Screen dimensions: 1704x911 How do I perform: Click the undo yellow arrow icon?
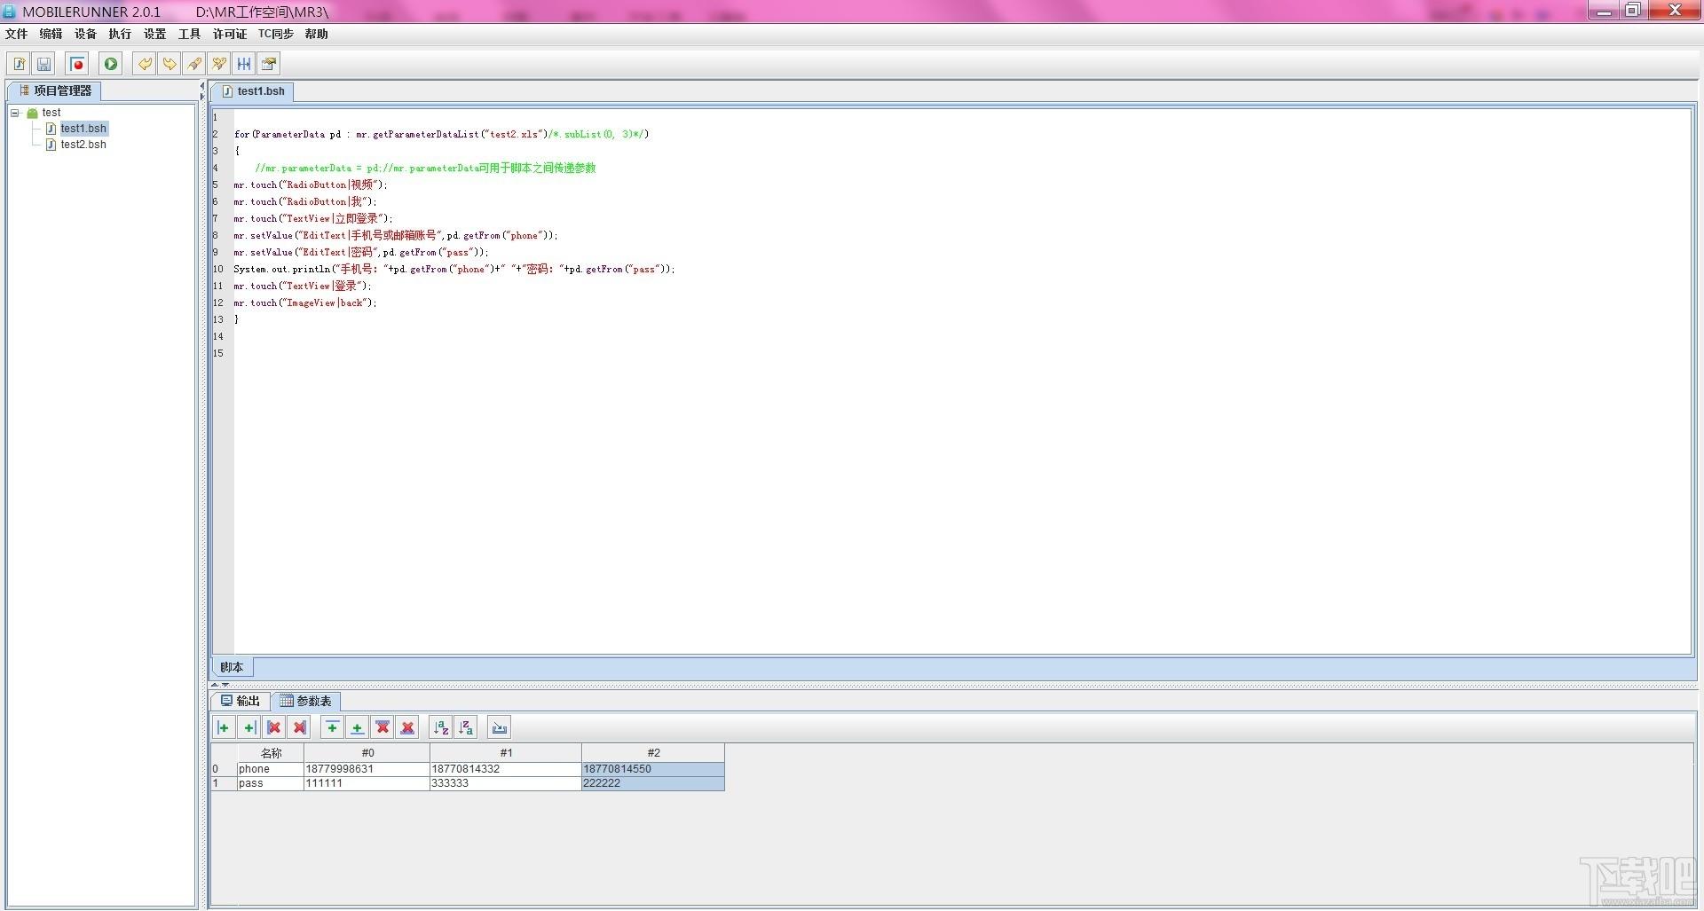click(144, 64)
